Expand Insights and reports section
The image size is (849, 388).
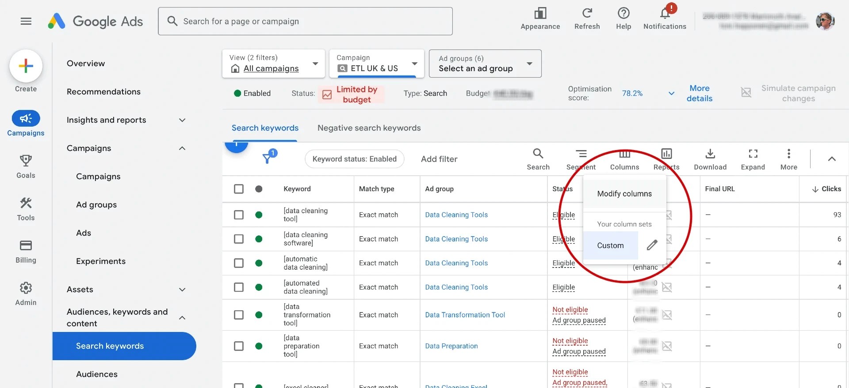pyautogui.click(x=182, y=120)
